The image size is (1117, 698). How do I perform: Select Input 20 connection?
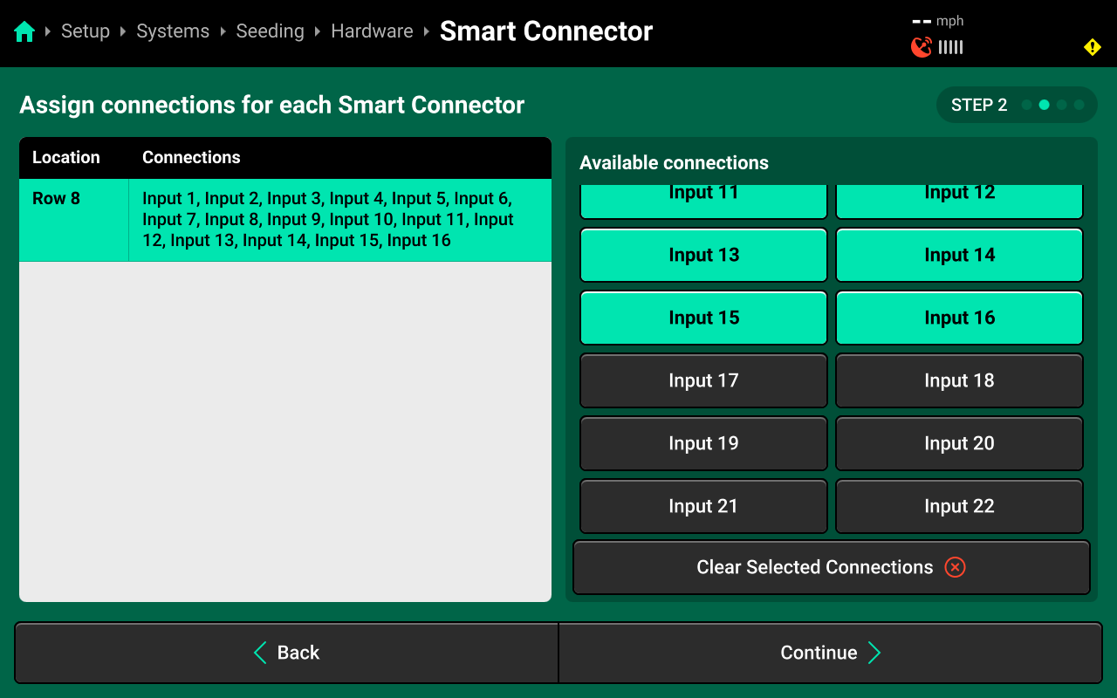point(959,443)
